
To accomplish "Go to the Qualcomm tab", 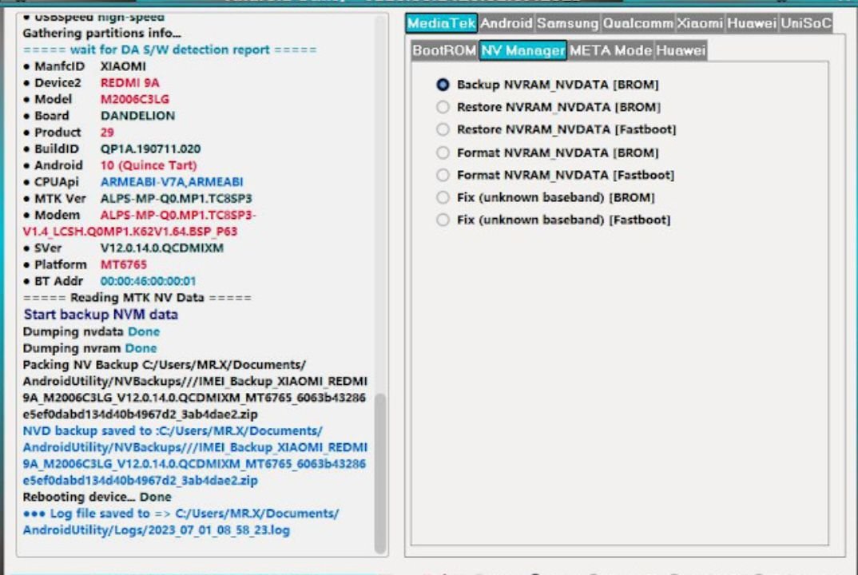I will pos(638,23).
